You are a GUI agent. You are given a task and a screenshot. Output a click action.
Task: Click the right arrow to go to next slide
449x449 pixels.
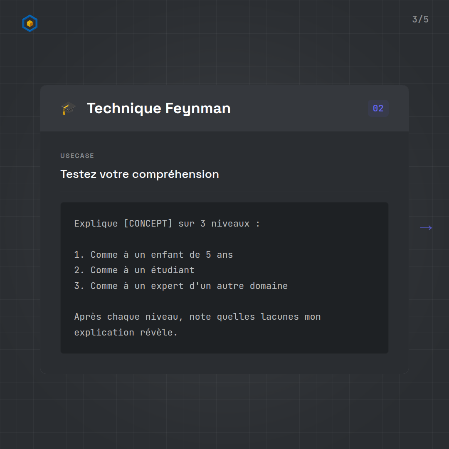[426, 228]
